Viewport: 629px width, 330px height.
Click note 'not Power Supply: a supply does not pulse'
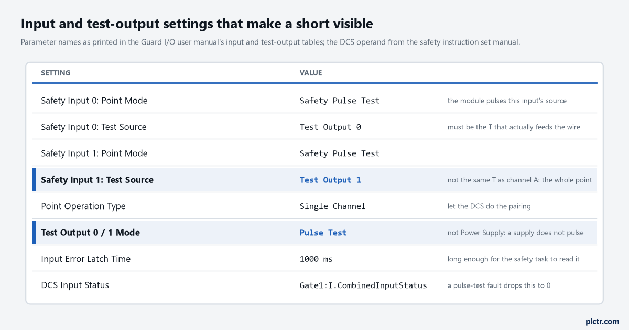[515, 233]
